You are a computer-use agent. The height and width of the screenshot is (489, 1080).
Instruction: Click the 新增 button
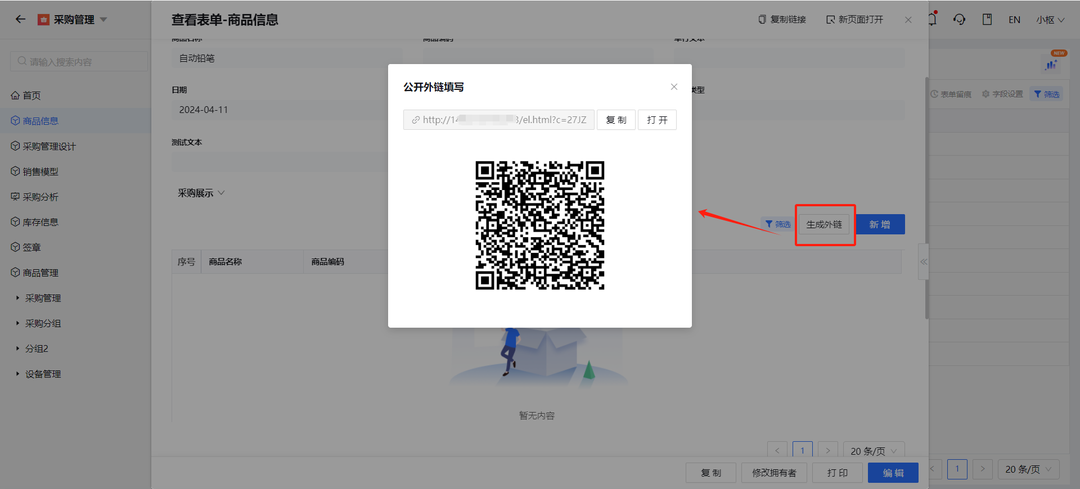pos(880,224)
